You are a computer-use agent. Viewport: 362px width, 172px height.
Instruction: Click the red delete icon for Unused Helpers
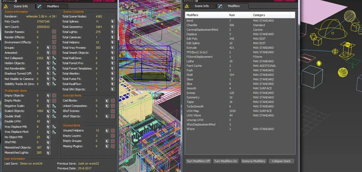[x=113, y=131]
